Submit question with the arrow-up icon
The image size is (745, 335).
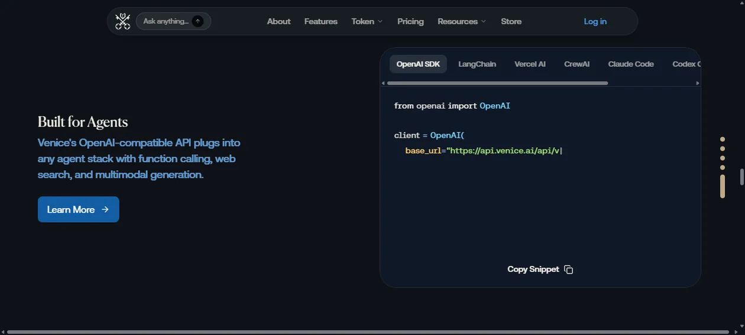coord(198,21)
